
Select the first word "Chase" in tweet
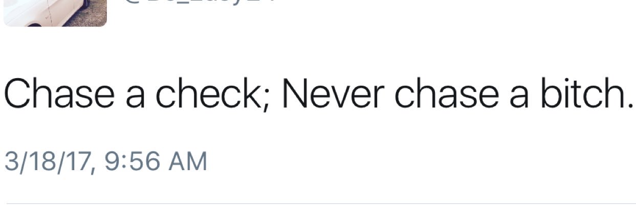(x=52, y=95)
